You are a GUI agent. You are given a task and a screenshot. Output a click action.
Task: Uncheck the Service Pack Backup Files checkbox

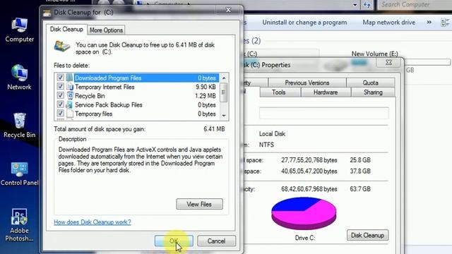point(60,104)
